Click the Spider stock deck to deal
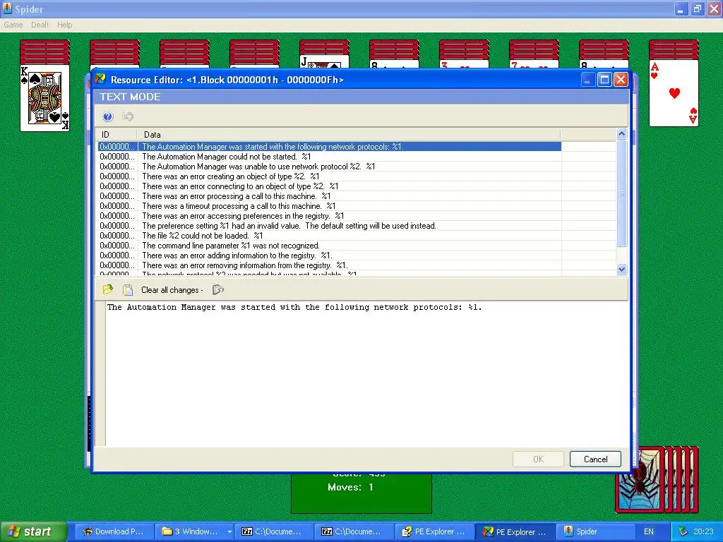Screen dimensions: 723x542 point(657,479)
